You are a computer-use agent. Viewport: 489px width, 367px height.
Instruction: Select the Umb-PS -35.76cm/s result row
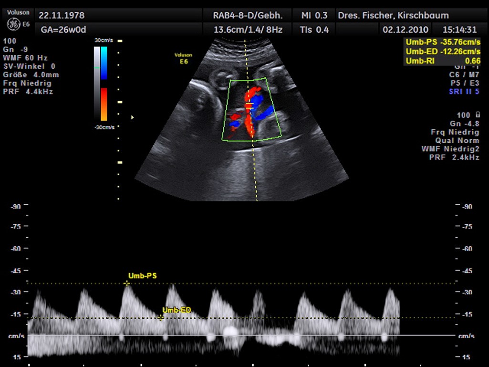[x=443, y=42]
